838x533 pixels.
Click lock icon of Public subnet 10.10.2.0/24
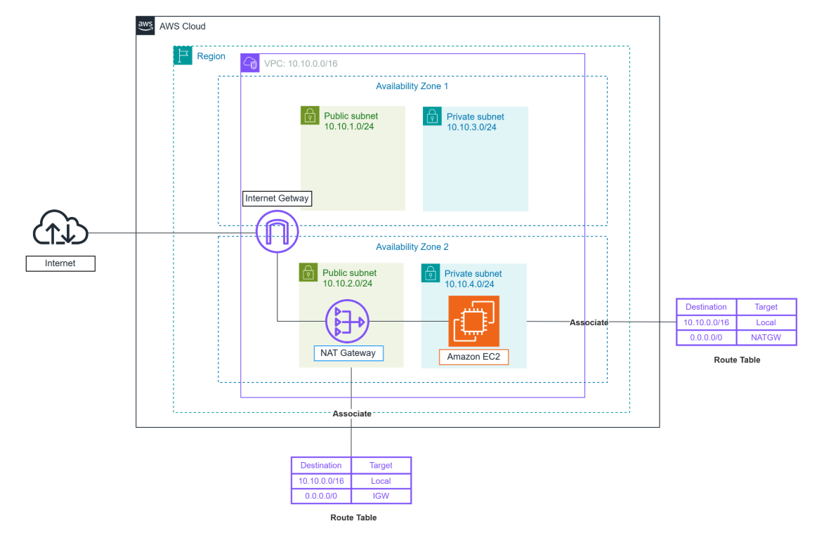(308, 272)
